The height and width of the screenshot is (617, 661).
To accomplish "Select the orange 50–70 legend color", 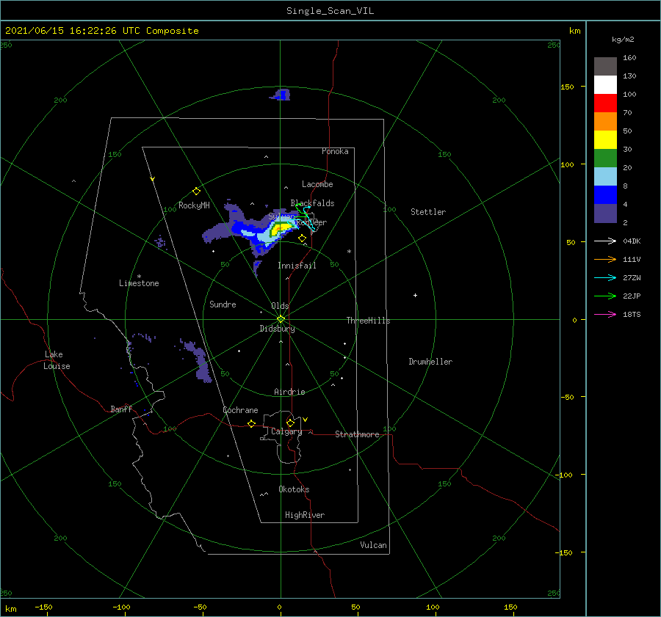I will pyautogui.click(x=605, y=121).
